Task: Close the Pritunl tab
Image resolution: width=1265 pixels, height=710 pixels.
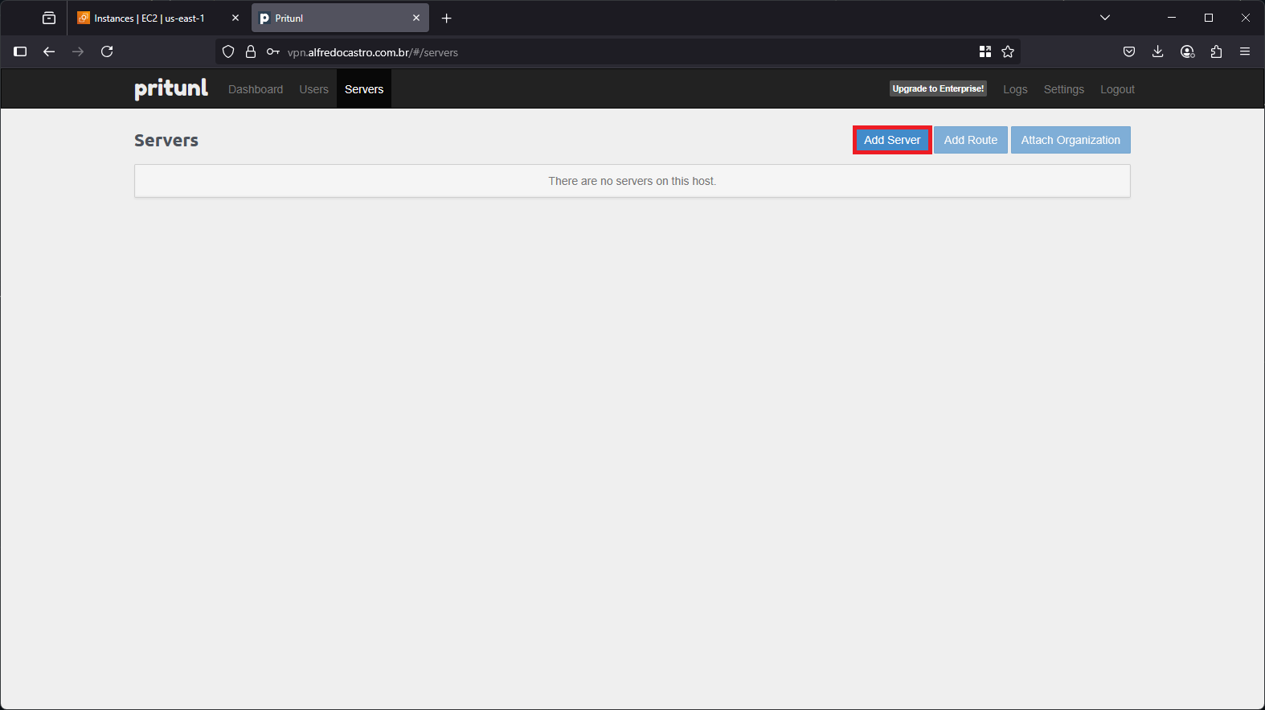Action: tap(416, 18)
